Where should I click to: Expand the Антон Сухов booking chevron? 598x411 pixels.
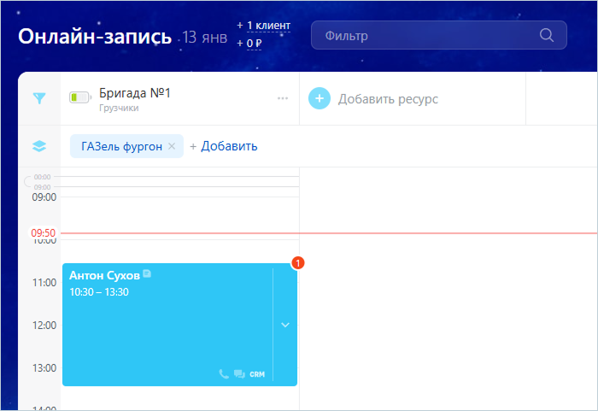tap(285, 325)
